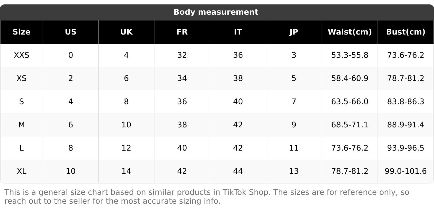Click the UK column header

tap(126, 32)
